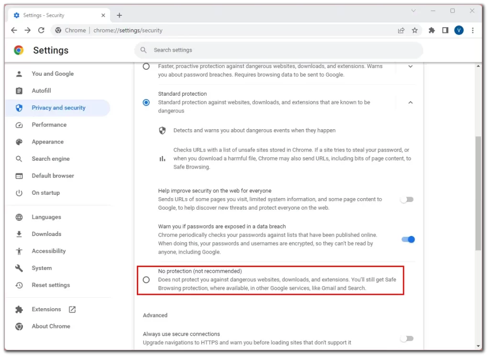Viewport: 490px width, 358px height.
Task: Click 'Warn you if passwords are exposed' label
Action: tap(222, 227)
